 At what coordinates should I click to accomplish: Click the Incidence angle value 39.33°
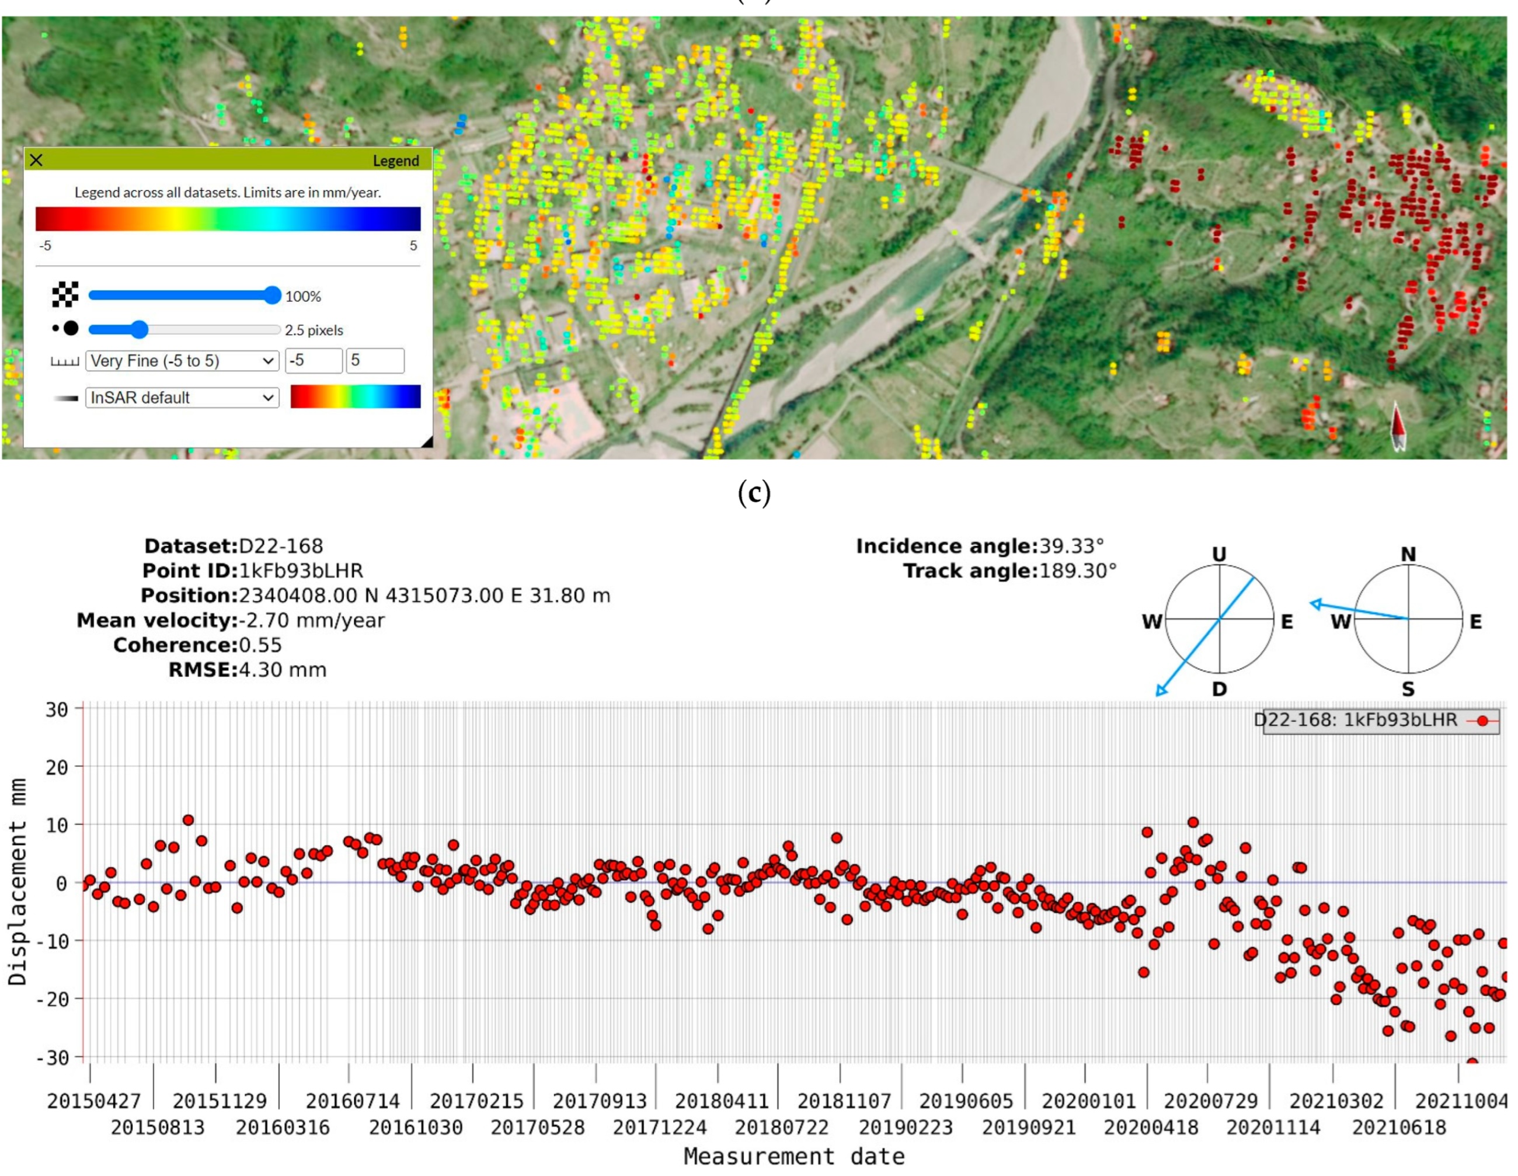point(1071,547)
